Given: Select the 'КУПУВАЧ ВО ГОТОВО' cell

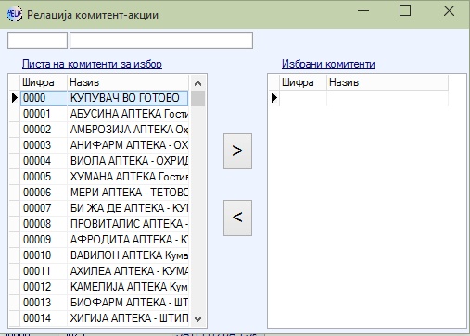Looking at the screenshot, I should [x=128, y=98].
